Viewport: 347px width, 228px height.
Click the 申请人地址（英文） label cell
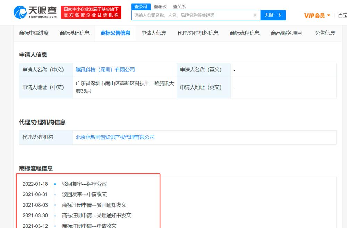(x=204, y=88)
